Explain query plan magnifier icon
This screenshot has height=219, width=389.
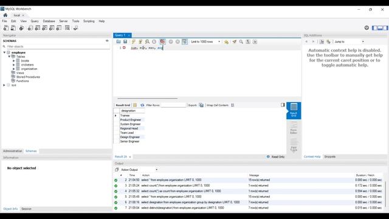click(x=147, y=42)
